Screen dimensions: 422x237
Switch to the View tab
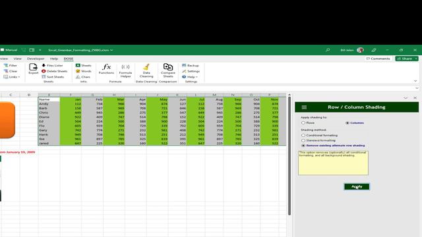click(18, 59)
